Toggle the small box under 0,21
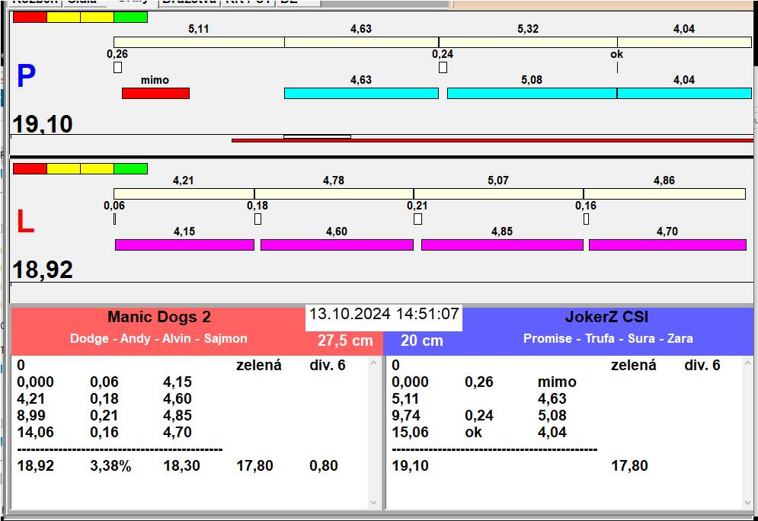Image resolution: width=758 pixels, height=521 pixels. 417,219
